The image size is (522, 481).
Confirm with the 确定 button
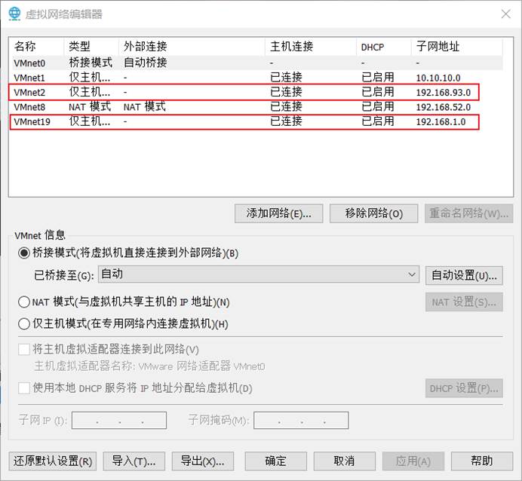(275, 461)
